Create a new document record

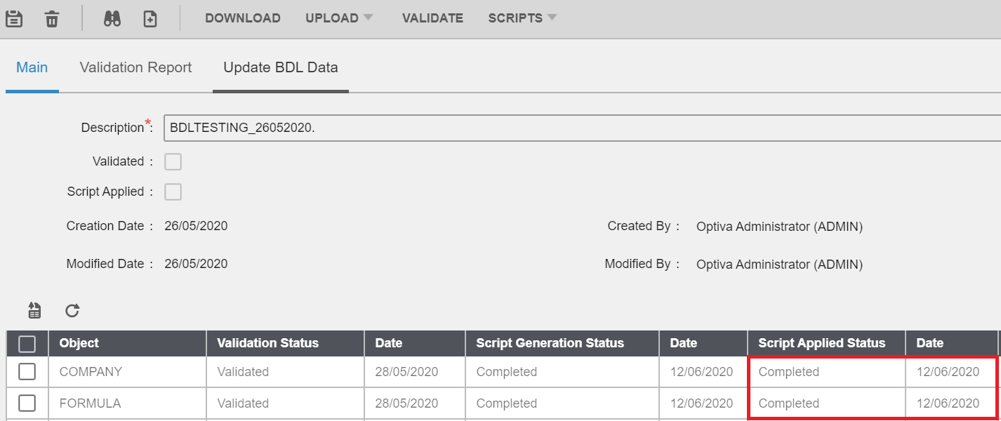[x=150, y=17]
